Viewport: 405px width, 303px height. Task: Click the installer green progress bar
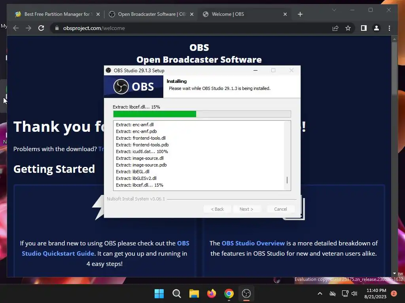[x=202, y=114]
